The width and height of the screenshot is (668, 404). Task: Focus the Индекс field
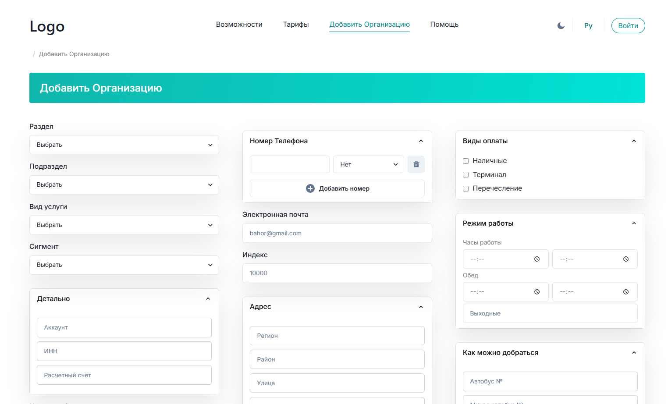coord(337,273)
